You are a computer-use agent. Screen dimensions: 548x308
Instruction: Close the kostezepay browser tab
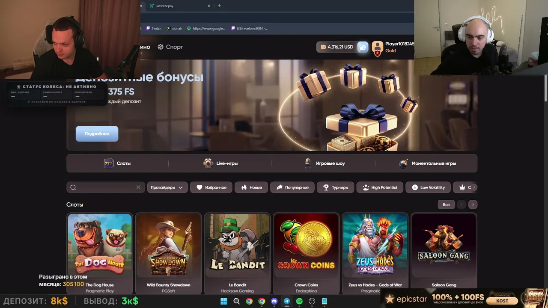(209, 6)
